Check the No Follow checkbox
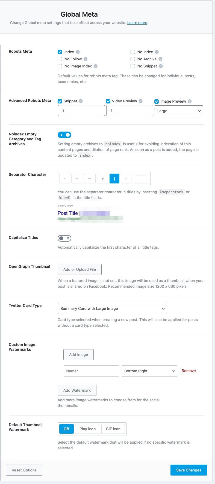Viewport: 215px width, 484px height. coord(60,59)
